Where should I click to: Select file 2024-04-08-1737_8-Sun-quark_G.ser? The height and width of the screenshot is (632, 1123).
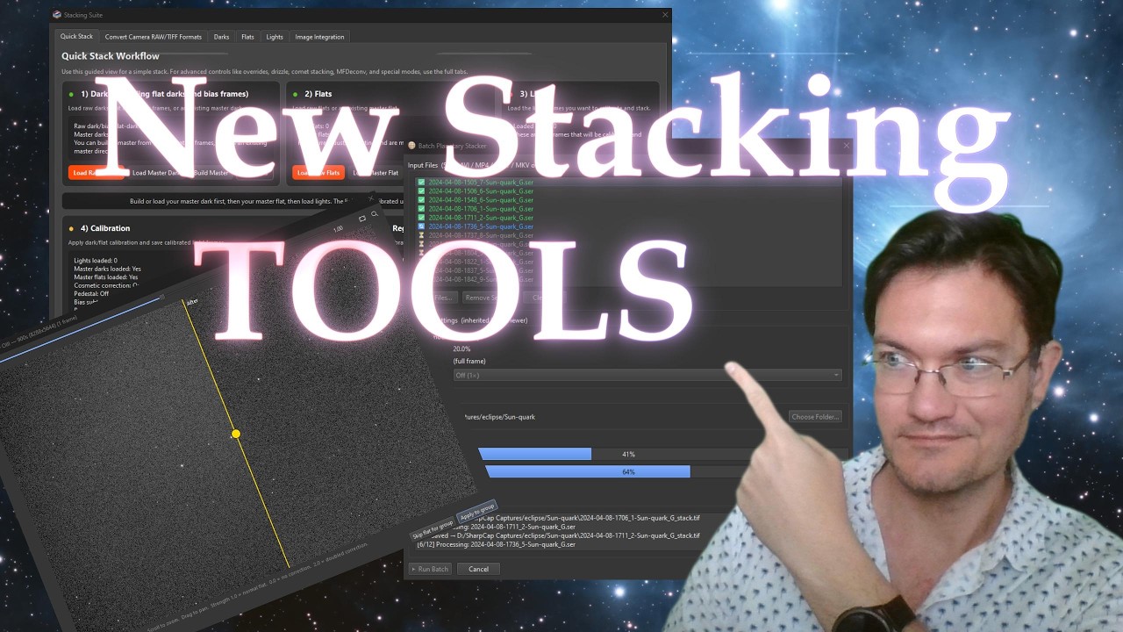coord(481,235)
